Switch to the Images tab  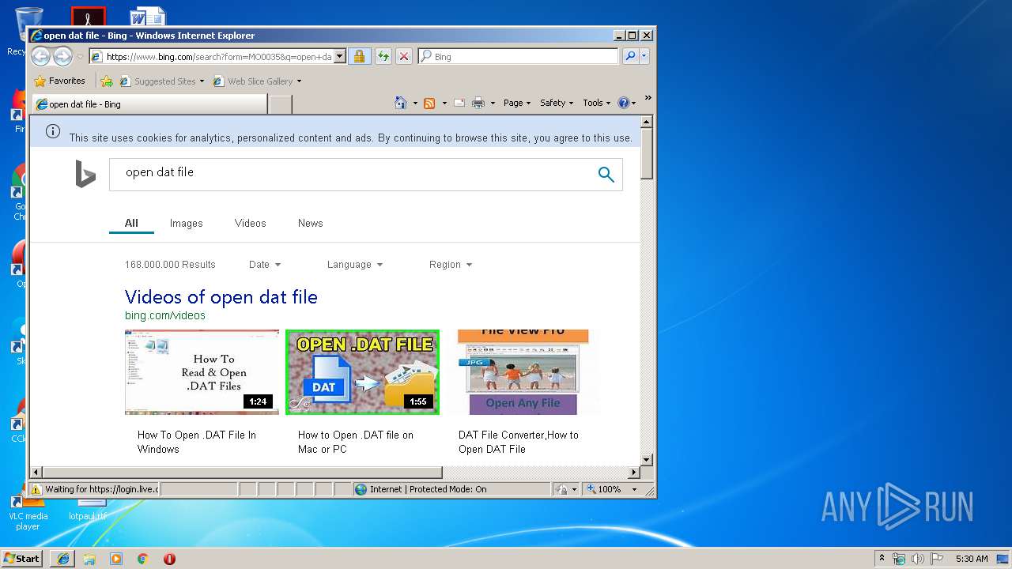click(x=187, y=224)
